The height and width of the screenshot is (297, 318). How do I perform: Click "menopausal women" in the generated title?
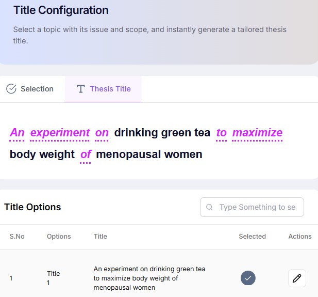pyautogui.click(x=149, y=154)
